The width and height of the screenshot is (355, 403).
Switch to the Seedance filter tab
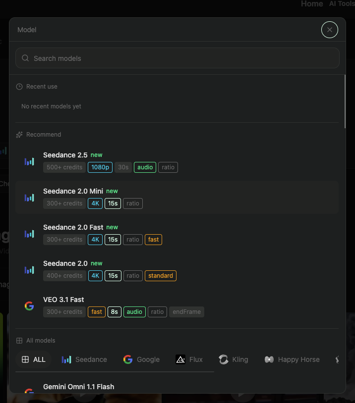(x=84, y=359)
